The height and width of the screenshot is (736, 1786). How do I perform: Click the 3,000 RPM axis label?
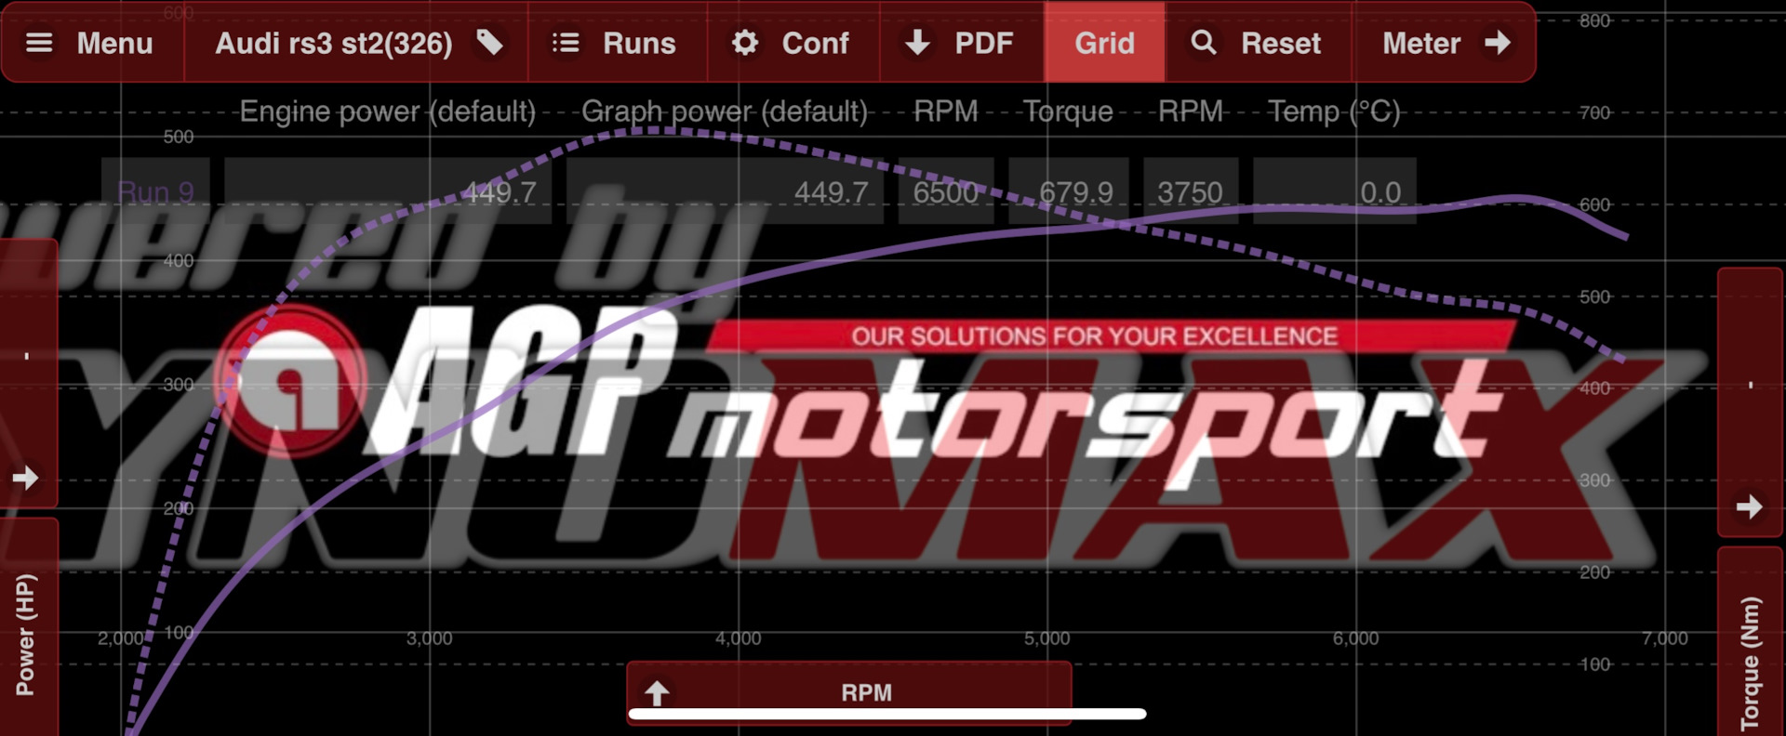(430, 638)
